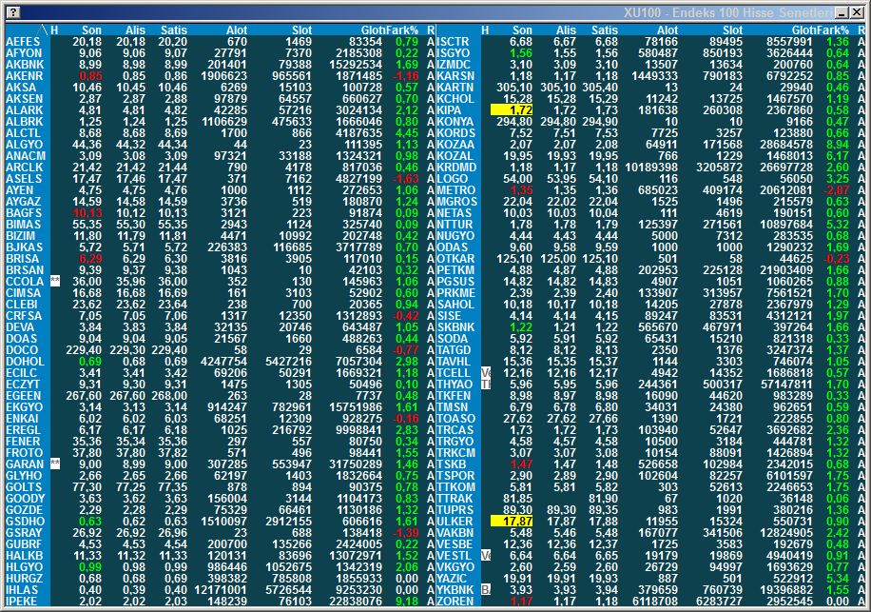Sort by Slot header above ISCTR row

733,30
